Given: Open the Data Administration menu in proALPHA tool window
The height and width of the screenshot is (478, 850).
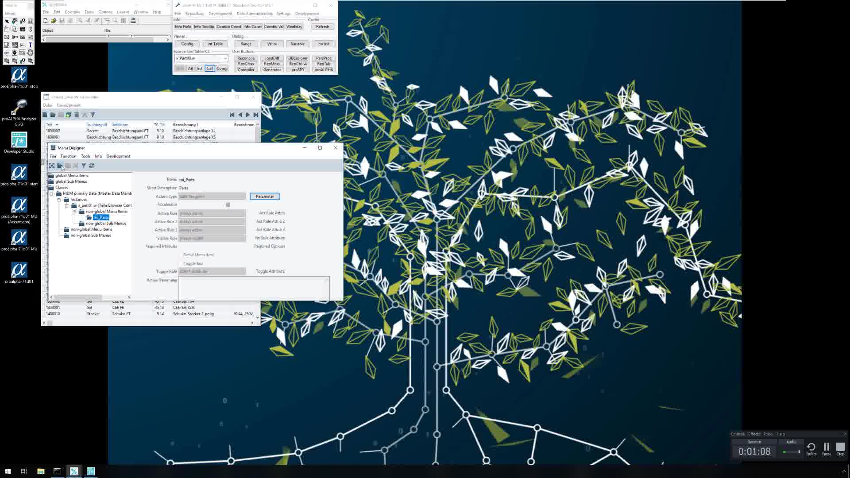Looking at the screenshot, I should 254,14.
